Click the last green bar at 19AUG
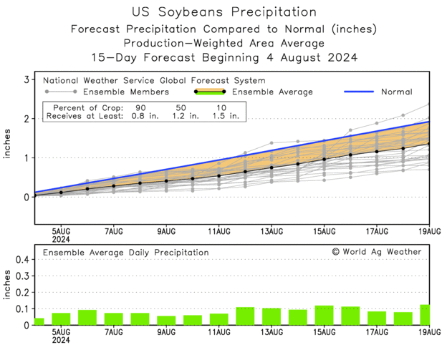 coord(425,315)
